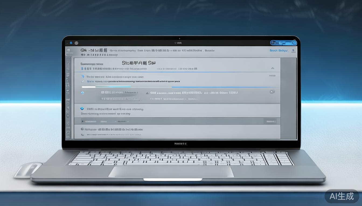Select the "Ok" bold title in header
Image resolution: width=362 pixels, height=206 pixels.
click(83, 50)
